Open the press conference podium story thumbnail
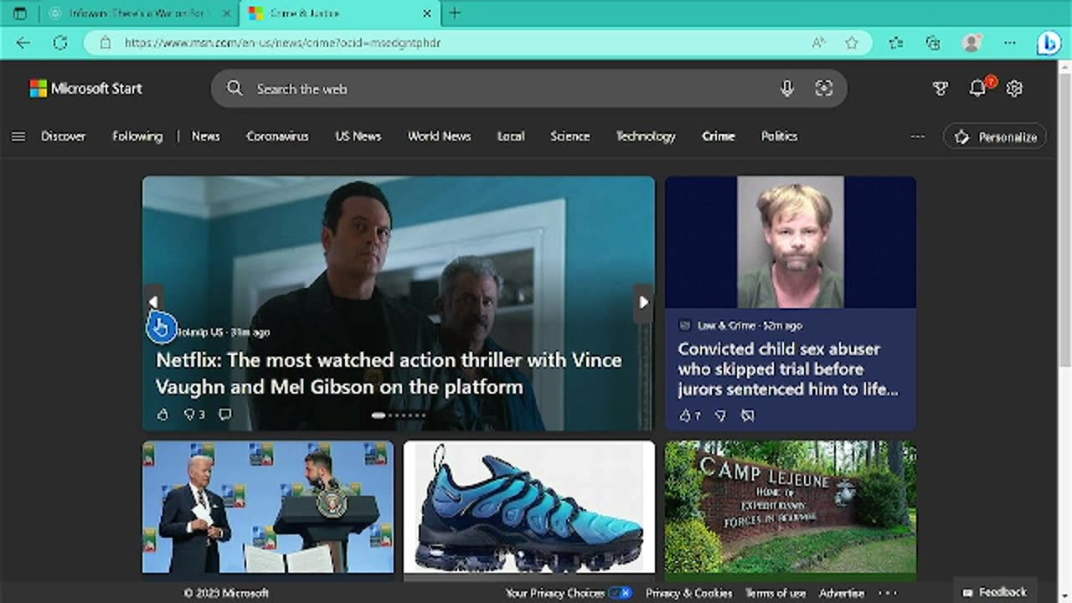Viewport: 1072px width, 603px height. (268, 507)
